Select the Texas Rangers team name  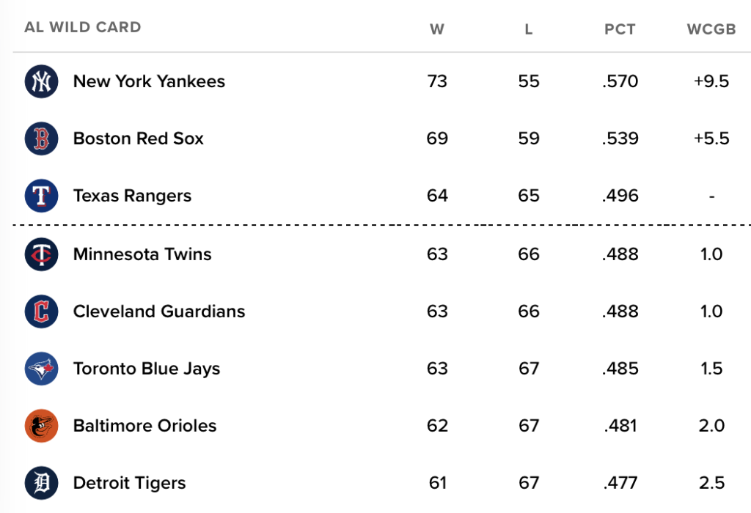pos(132,196)
